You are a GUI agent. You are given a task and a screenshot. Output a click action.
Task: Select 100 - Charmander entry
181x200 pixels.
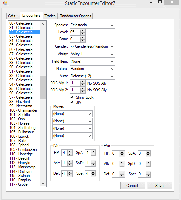pos(24,110)
